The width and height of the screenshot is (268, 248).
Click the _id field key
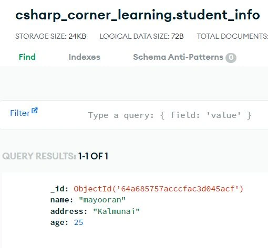(x=59, y=189)
